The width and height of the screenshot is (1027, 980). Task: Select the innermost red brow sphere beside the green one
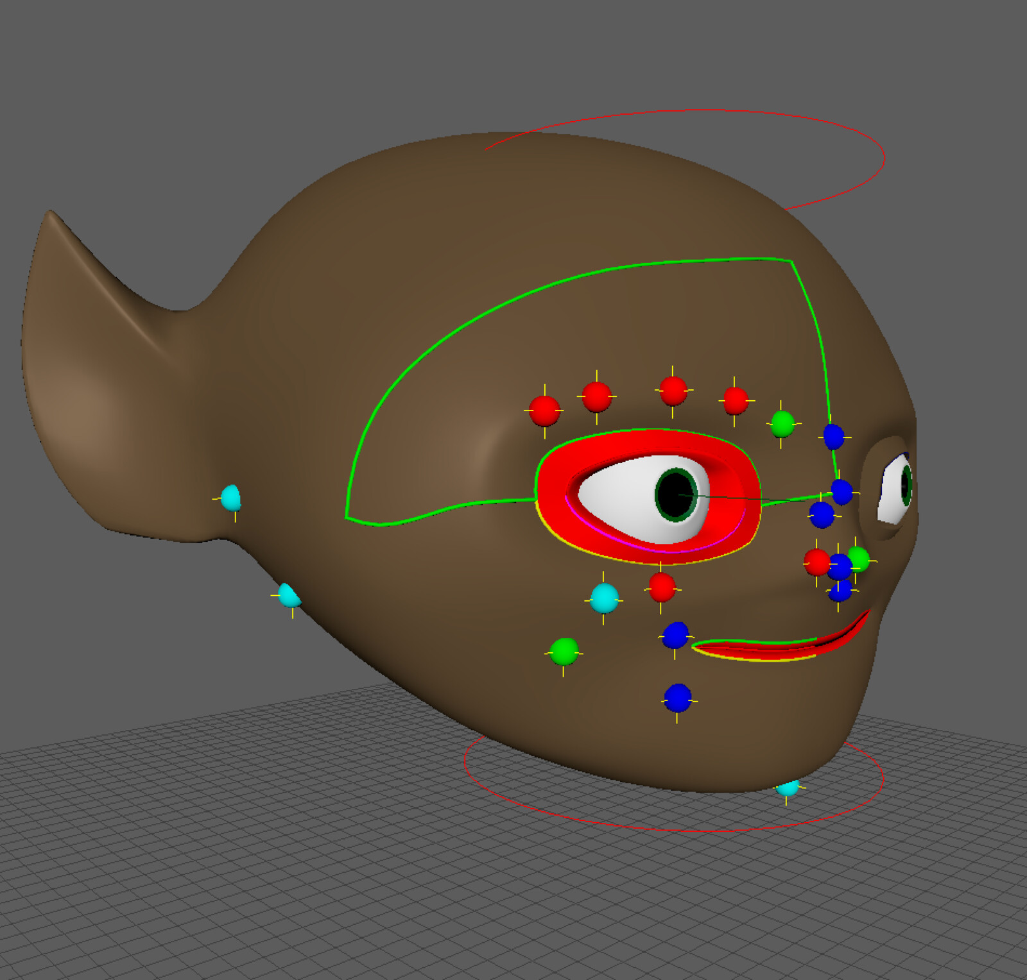(736, 401)
